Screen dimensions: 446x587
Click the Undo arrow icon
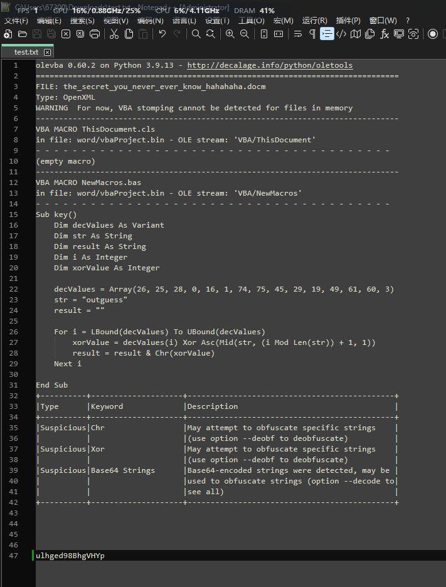click(x=162, y=34)
